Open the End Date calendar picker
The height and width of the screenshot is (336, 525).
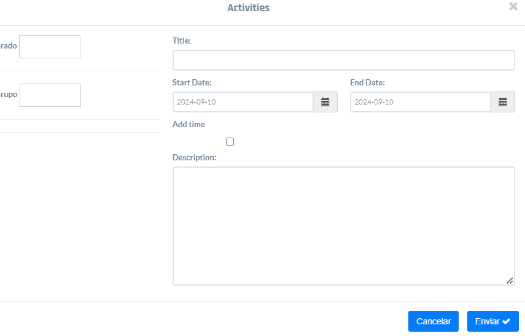pyautogui.click(x=502, y=102)
